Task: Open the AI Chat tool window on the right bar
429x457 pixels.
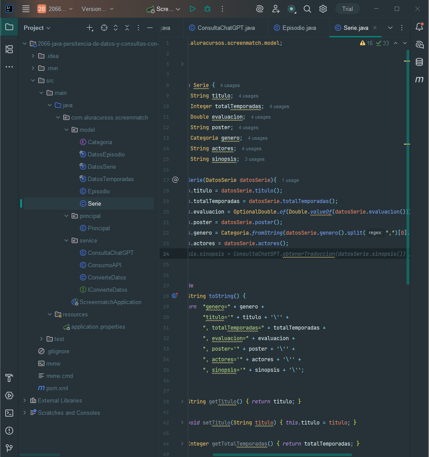Action: coord(419,44)
